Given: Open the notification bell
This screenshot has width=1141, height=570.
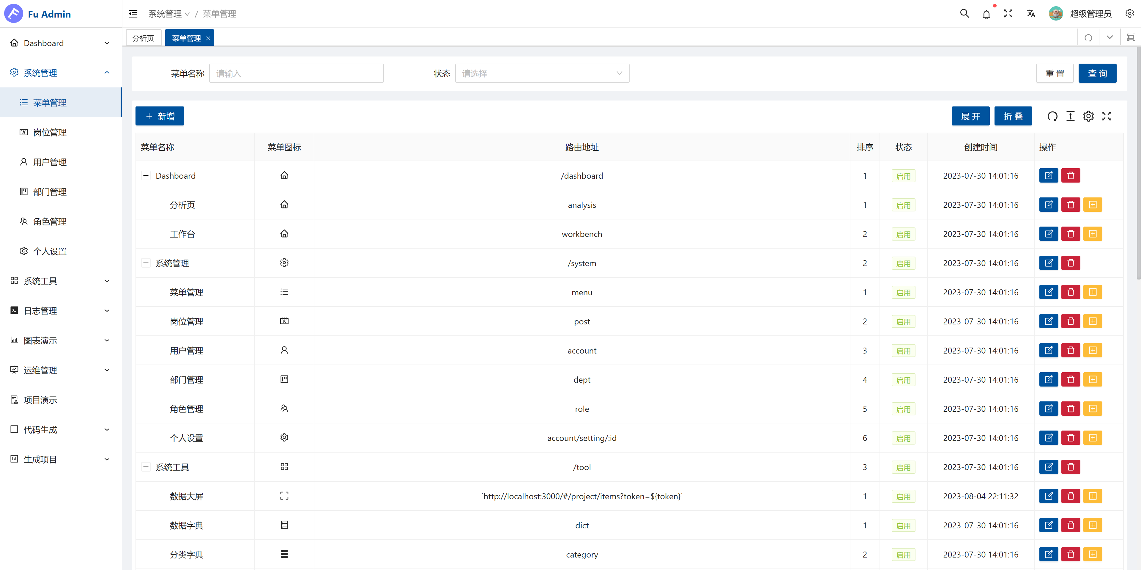Looking at the screenshot, I should (986, 14).
